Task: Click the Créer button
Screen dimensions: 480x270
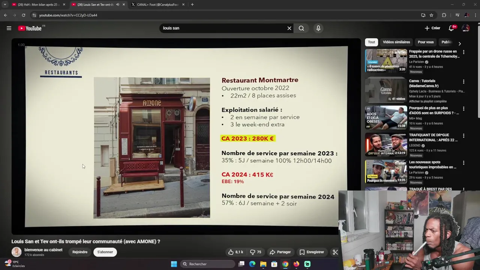Action: click(432, 28)
